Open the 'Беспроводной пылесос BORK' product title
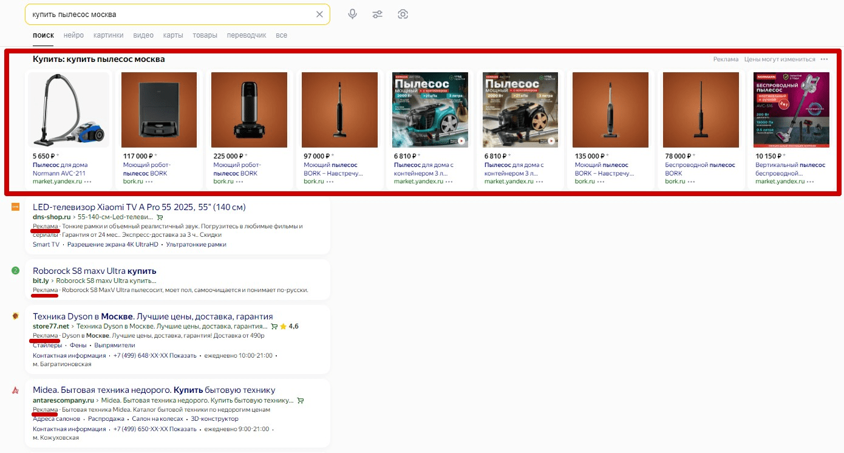The image size is (844, 453). tap(701, 169)
